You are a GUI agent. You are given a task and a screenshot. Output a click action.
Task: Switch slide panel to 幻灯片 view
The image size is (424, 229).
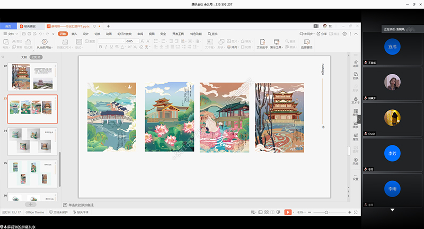[36, 57]
